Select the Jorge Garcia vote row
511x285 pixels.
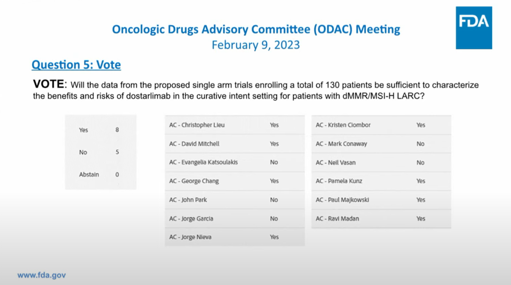pos(234,219)
